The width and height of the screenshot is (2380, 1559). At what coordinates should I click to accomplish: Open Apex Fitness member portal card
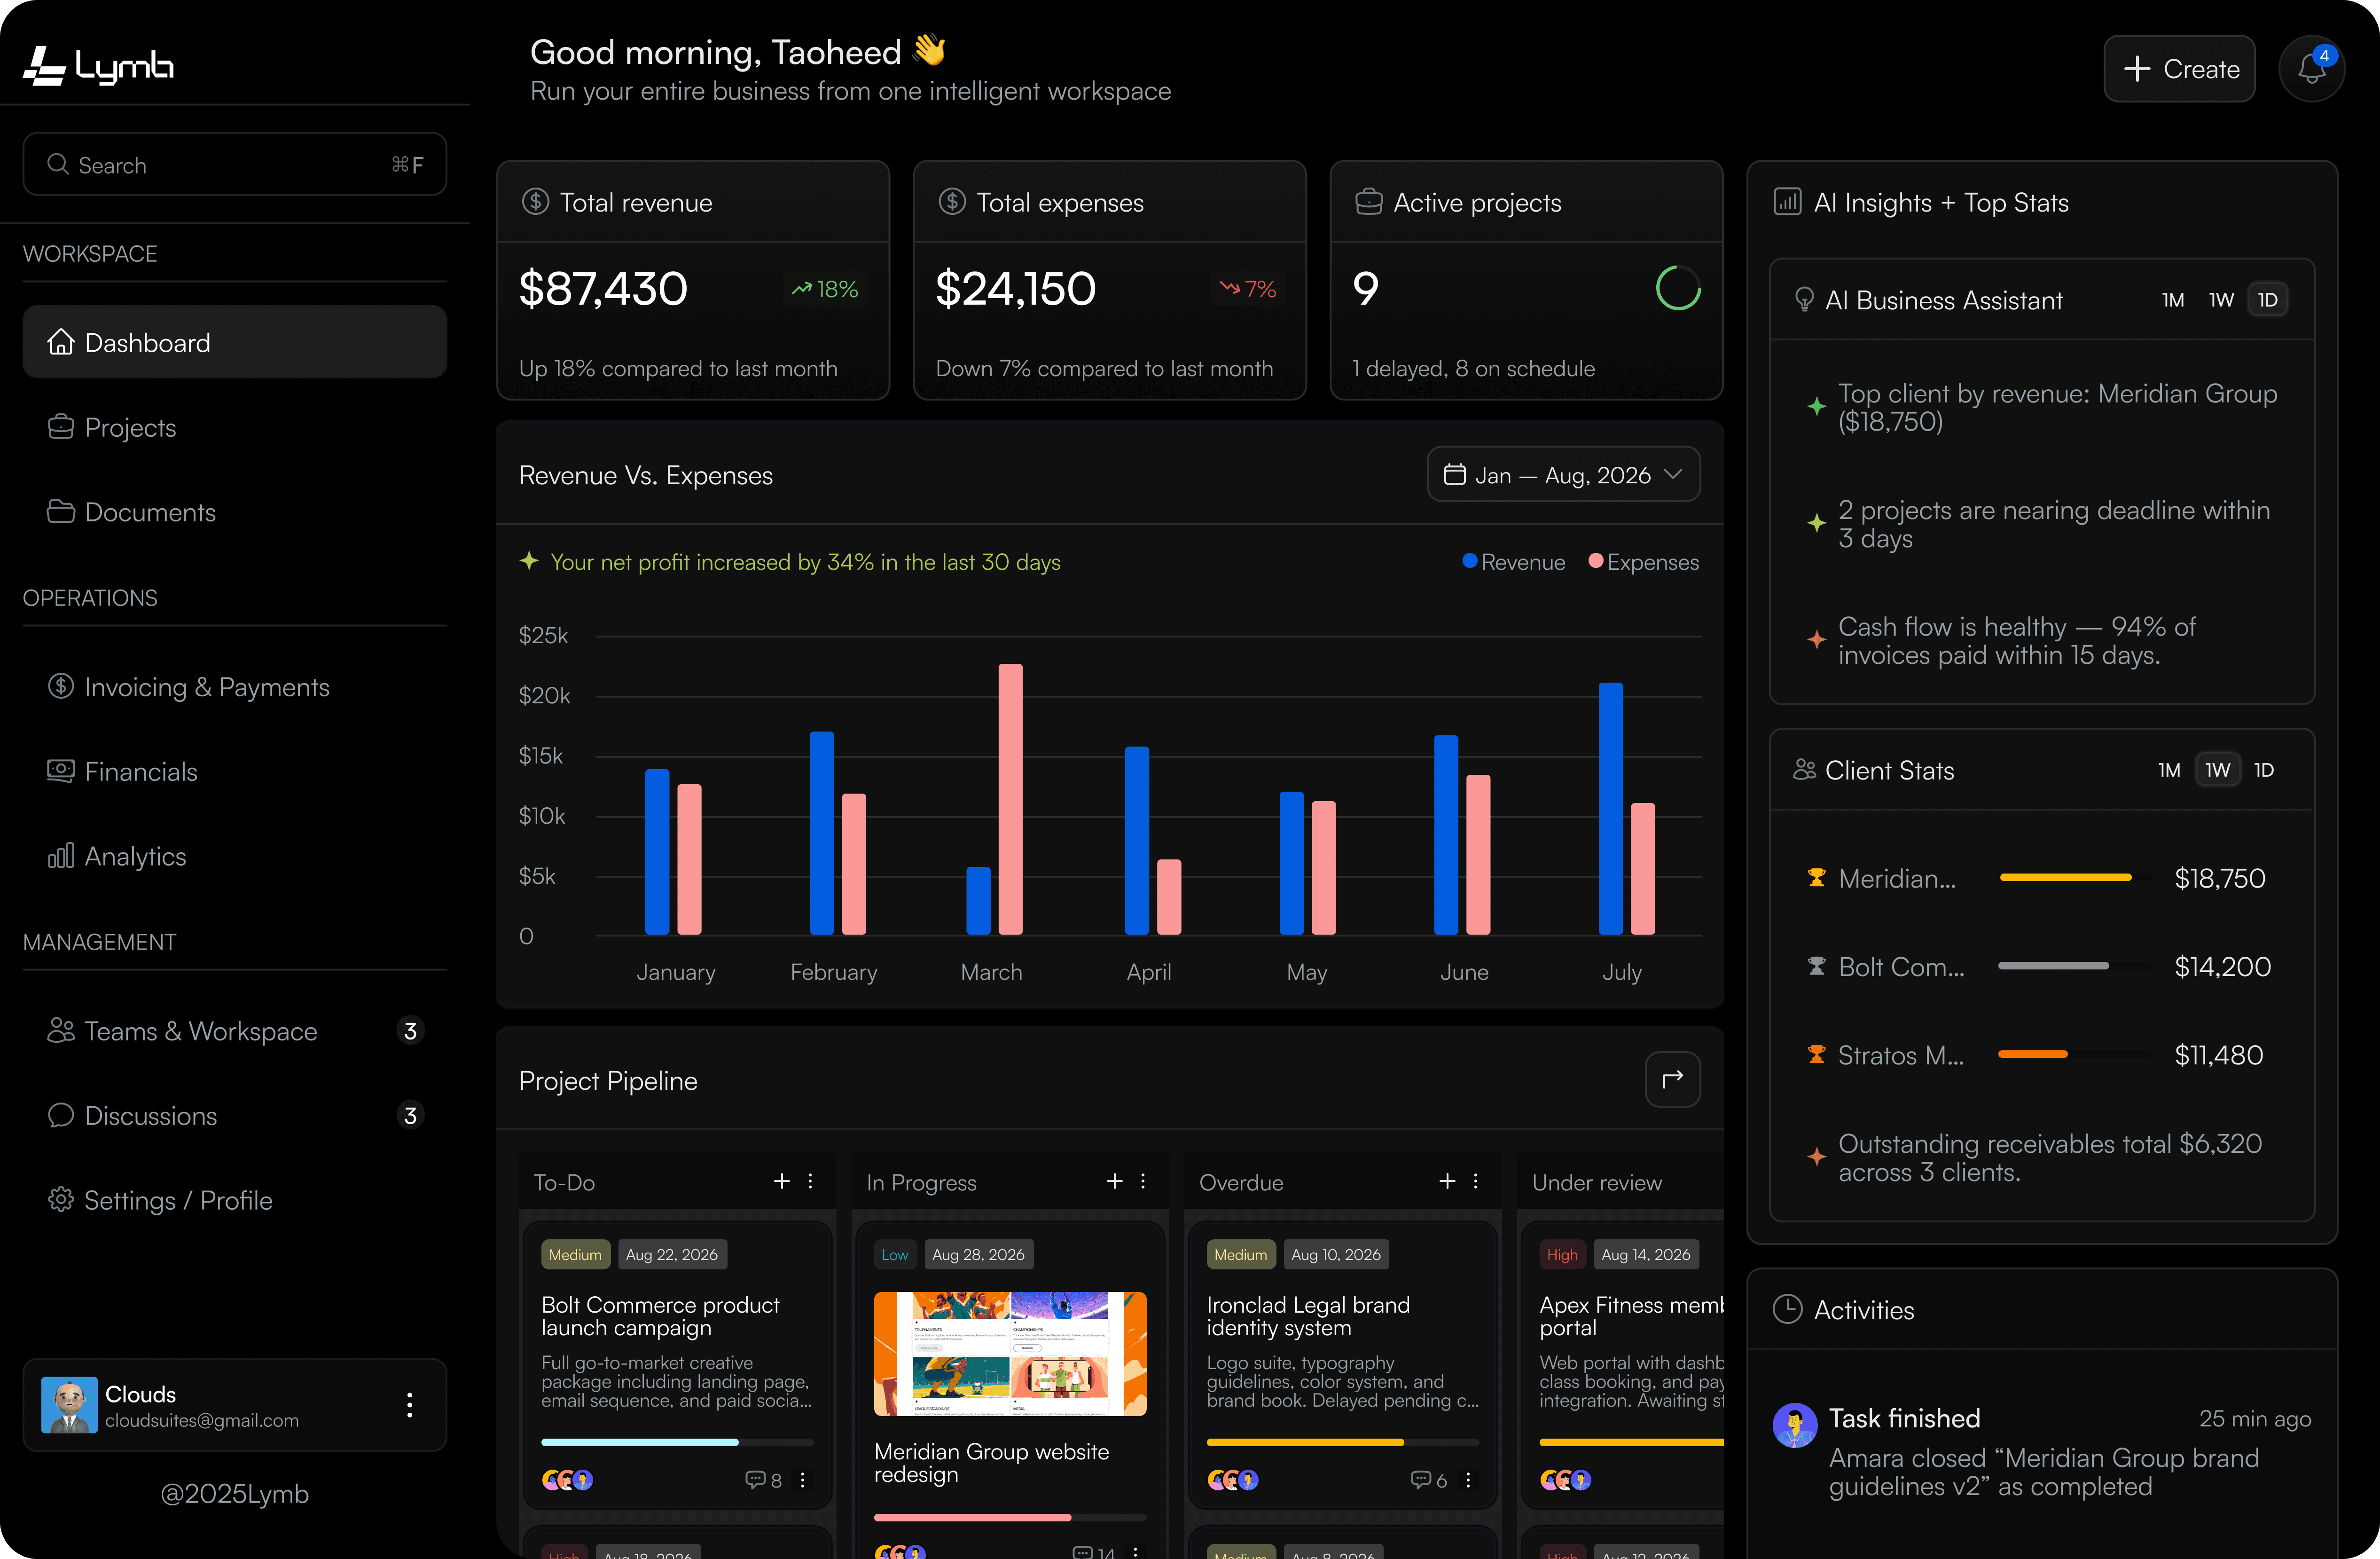tap(1622, 1364)
